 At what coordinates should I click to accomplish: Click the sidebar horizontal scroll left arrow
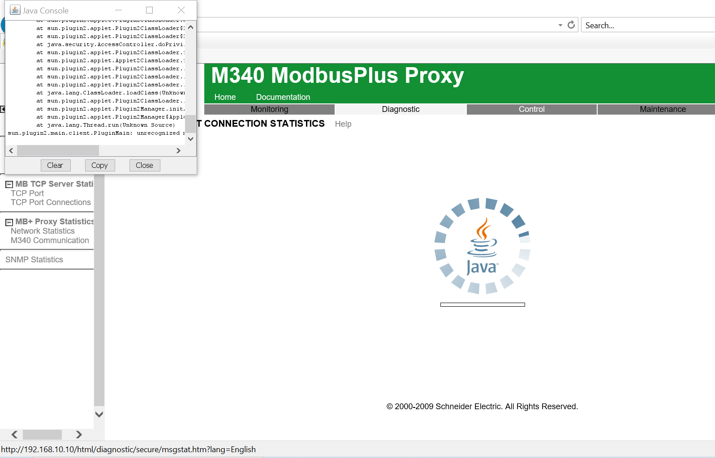tap(14, 434)
